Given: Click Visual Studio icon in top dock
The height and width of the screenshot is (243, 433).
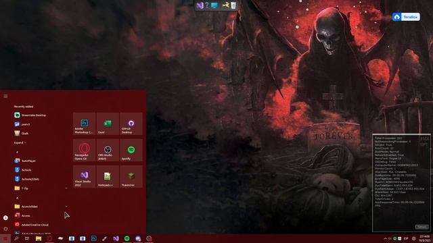Looking at the screenshot, I should 200,5.
